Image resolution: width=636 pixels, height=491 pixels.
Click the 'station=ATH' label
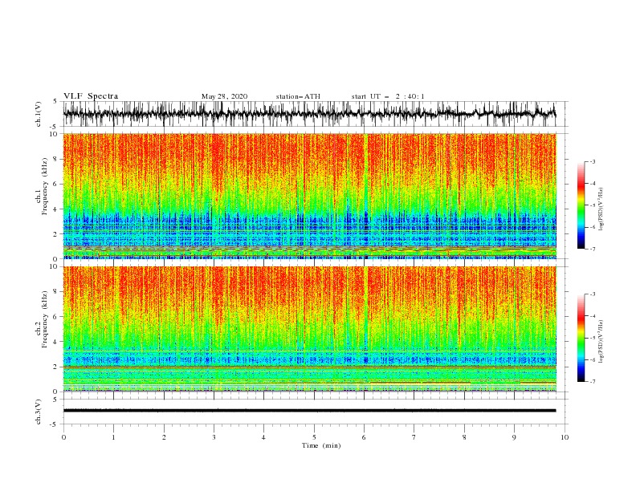298,96
